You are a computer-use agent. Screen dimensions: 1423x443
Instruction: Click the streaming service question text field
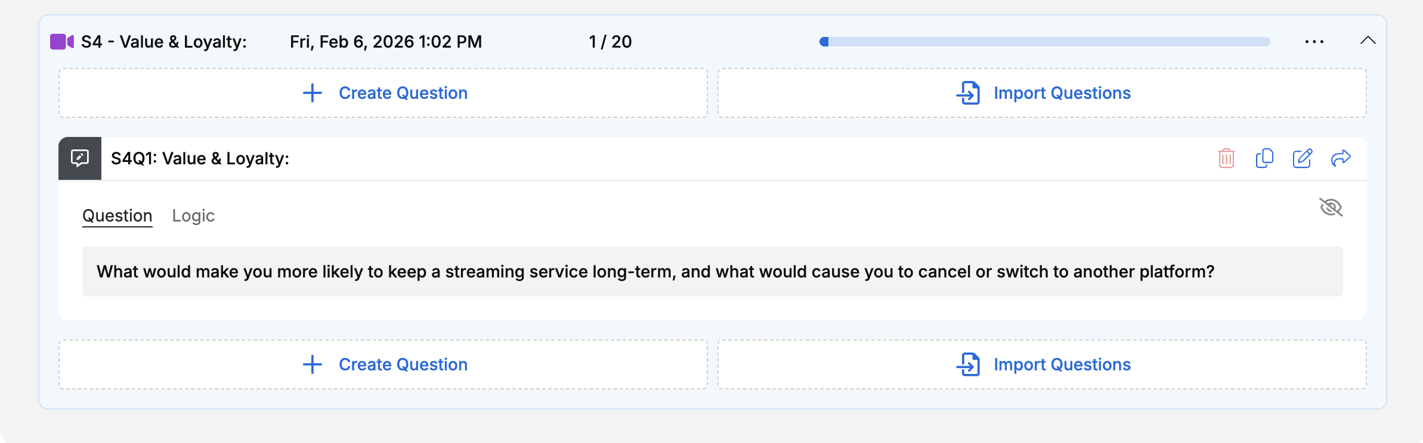pos(712,272)
